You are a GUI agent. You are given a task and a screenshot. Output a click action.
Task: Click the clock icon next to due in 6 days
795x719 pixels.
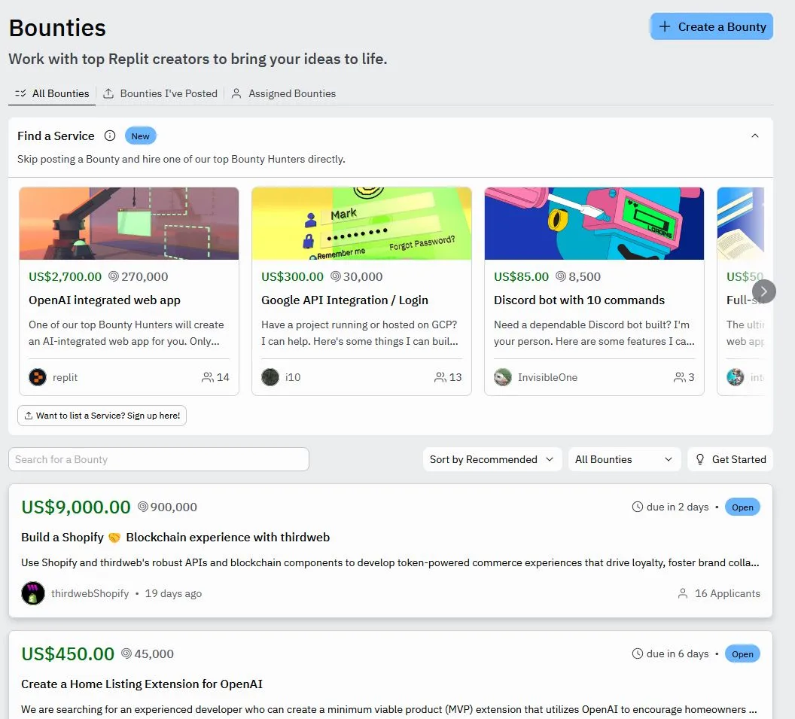coord(638,654)
